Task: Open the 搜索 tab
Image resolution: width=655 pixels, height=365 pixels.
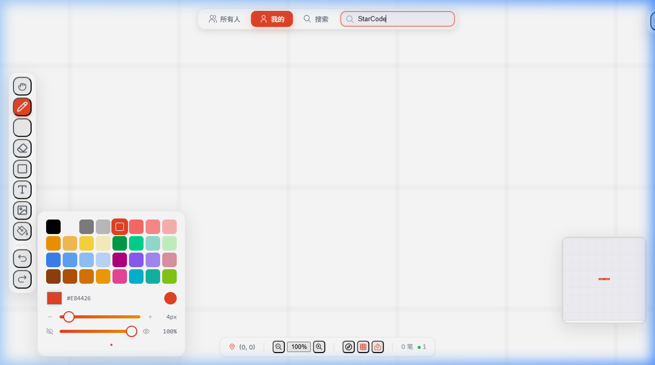Action: click(x=316, y=19)
